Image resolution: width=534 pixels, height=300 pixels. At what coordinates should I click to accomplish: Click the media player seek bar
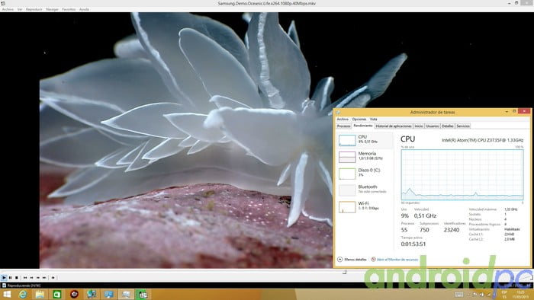click(267, 272)
